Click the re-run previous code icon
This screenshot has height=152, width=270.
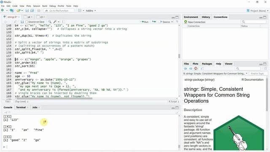click(154, 22)
